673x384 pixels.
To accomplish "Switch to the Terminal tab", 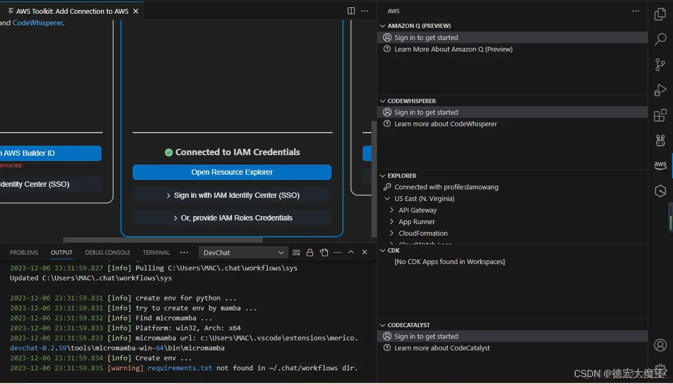I will [156, 252].
